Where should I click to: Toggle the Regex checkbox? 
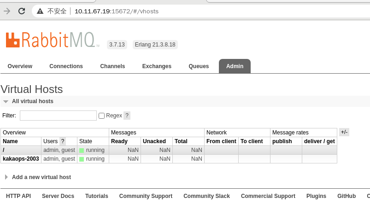pos(101,116)
